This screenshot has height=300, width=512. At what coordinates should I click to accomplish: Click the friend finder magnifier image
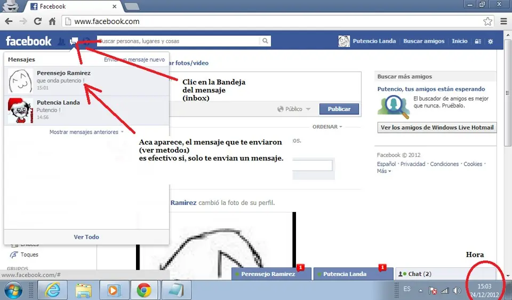394,107
